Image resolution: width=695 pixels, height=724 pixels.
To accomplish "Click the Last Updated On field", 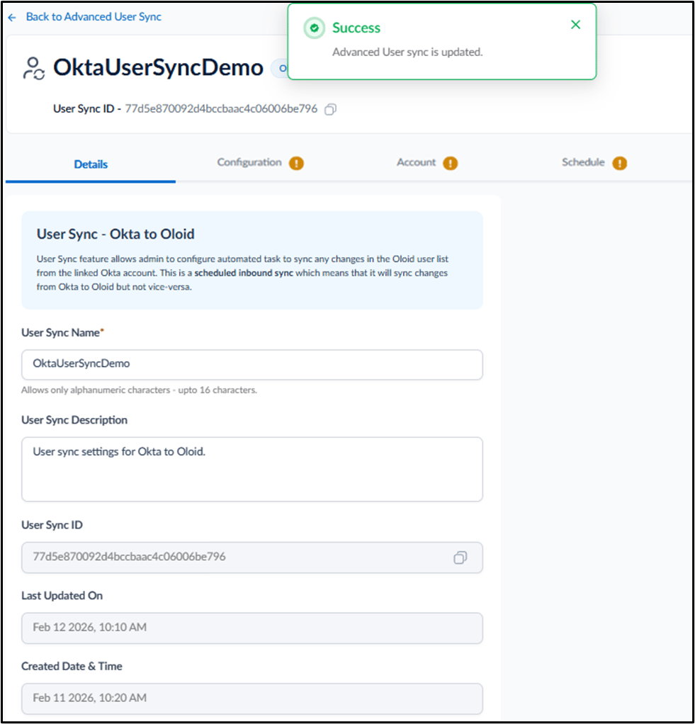I will point(252,628).
